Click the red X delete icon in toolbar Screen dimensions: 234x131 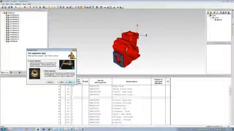coord(25,7)
